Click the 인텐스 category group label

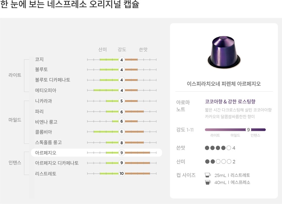15,163
